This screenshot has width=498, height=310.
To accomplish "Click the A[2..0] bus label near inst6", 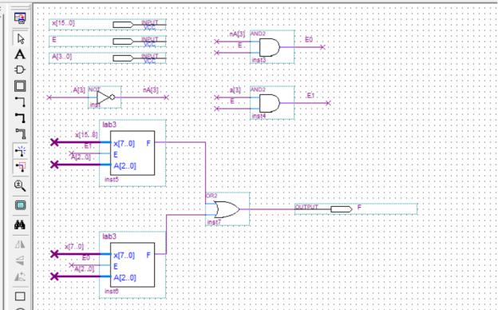I will pyautogui.click(x=84, y=269).
